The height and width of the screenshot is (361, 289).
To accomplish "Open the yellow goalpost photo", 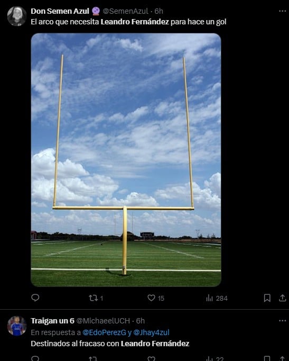I will click(x=126, y=160).
